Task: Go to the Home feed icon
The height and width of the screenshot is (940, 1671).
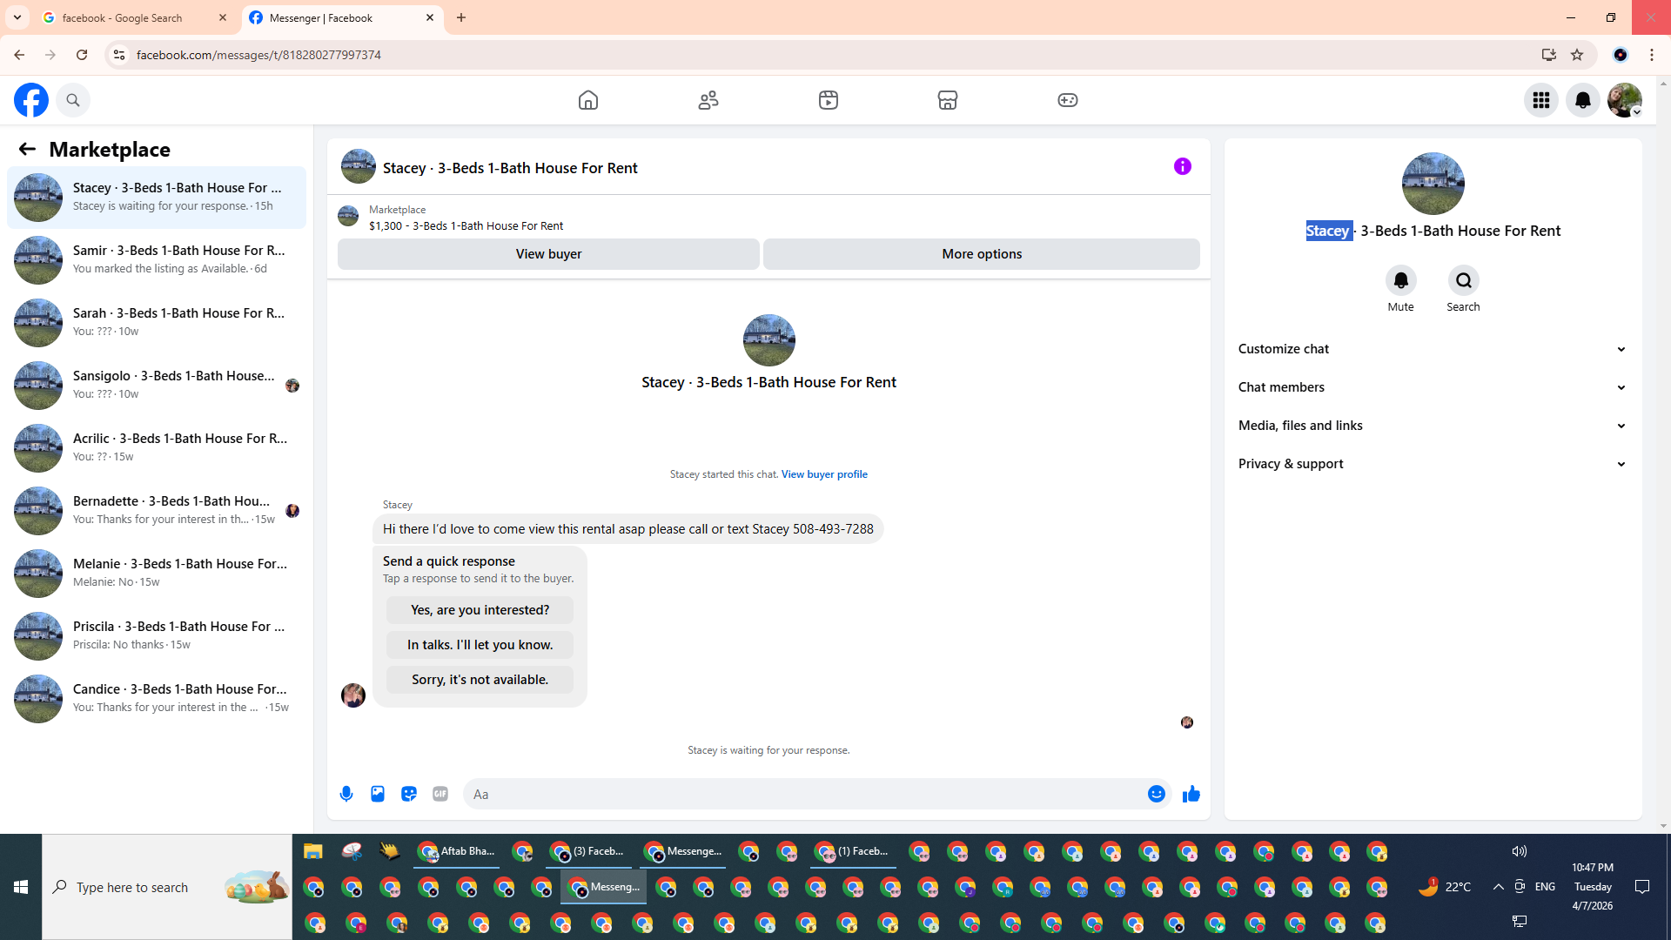Action: point(588,100)
